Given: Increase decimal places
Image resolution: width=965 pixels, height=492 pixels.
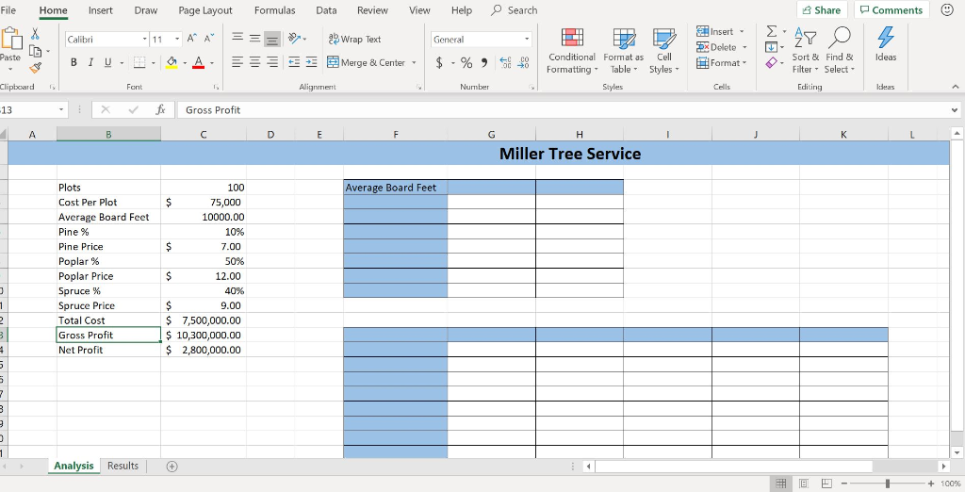Looking at the screenshot, I should pos(505,63).
